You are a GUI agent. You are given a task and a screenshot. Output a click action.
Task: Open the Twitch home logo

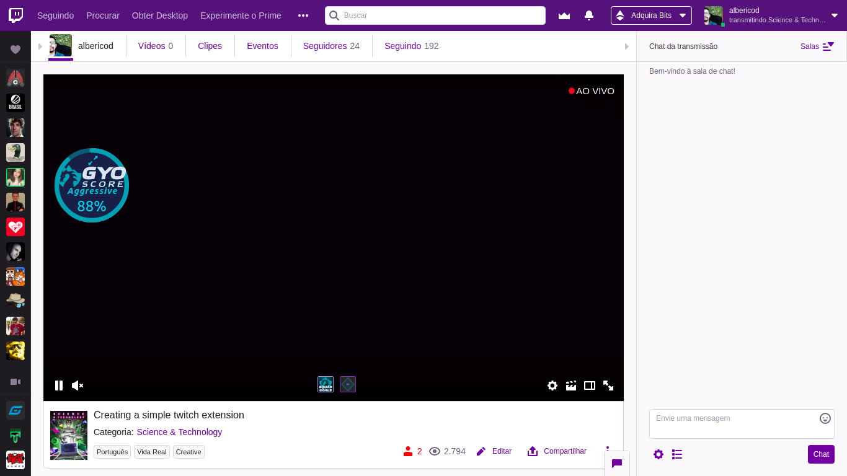(16, 15)
